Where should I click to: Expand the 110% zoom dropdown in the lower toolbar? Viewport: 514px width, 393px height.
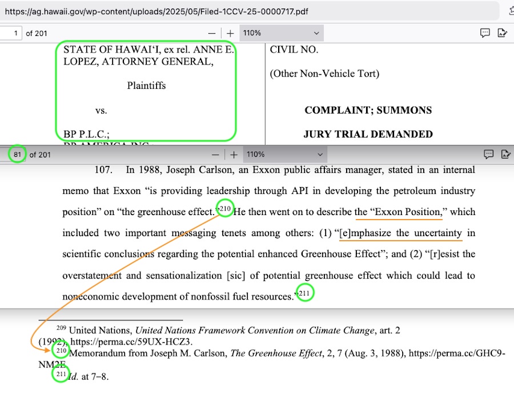(284, 155)
